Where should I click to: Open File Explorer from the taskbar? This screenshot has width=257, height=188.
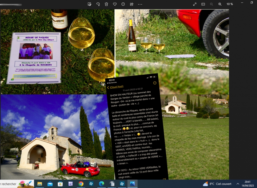coord(40,184)
